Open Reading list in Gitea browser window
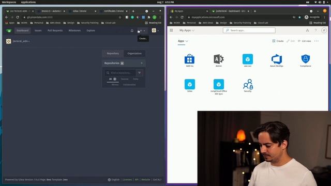This screenshot has width=331, height=186. pyautogui.click(x=153, y=23)
